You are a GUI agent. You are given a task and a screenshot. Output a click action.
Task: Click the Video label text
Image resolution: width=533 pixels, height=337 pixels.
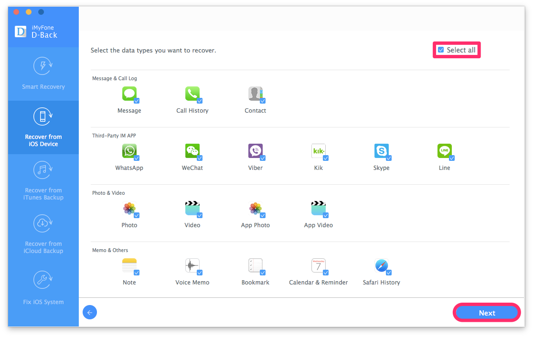click(x=192, y=225)
